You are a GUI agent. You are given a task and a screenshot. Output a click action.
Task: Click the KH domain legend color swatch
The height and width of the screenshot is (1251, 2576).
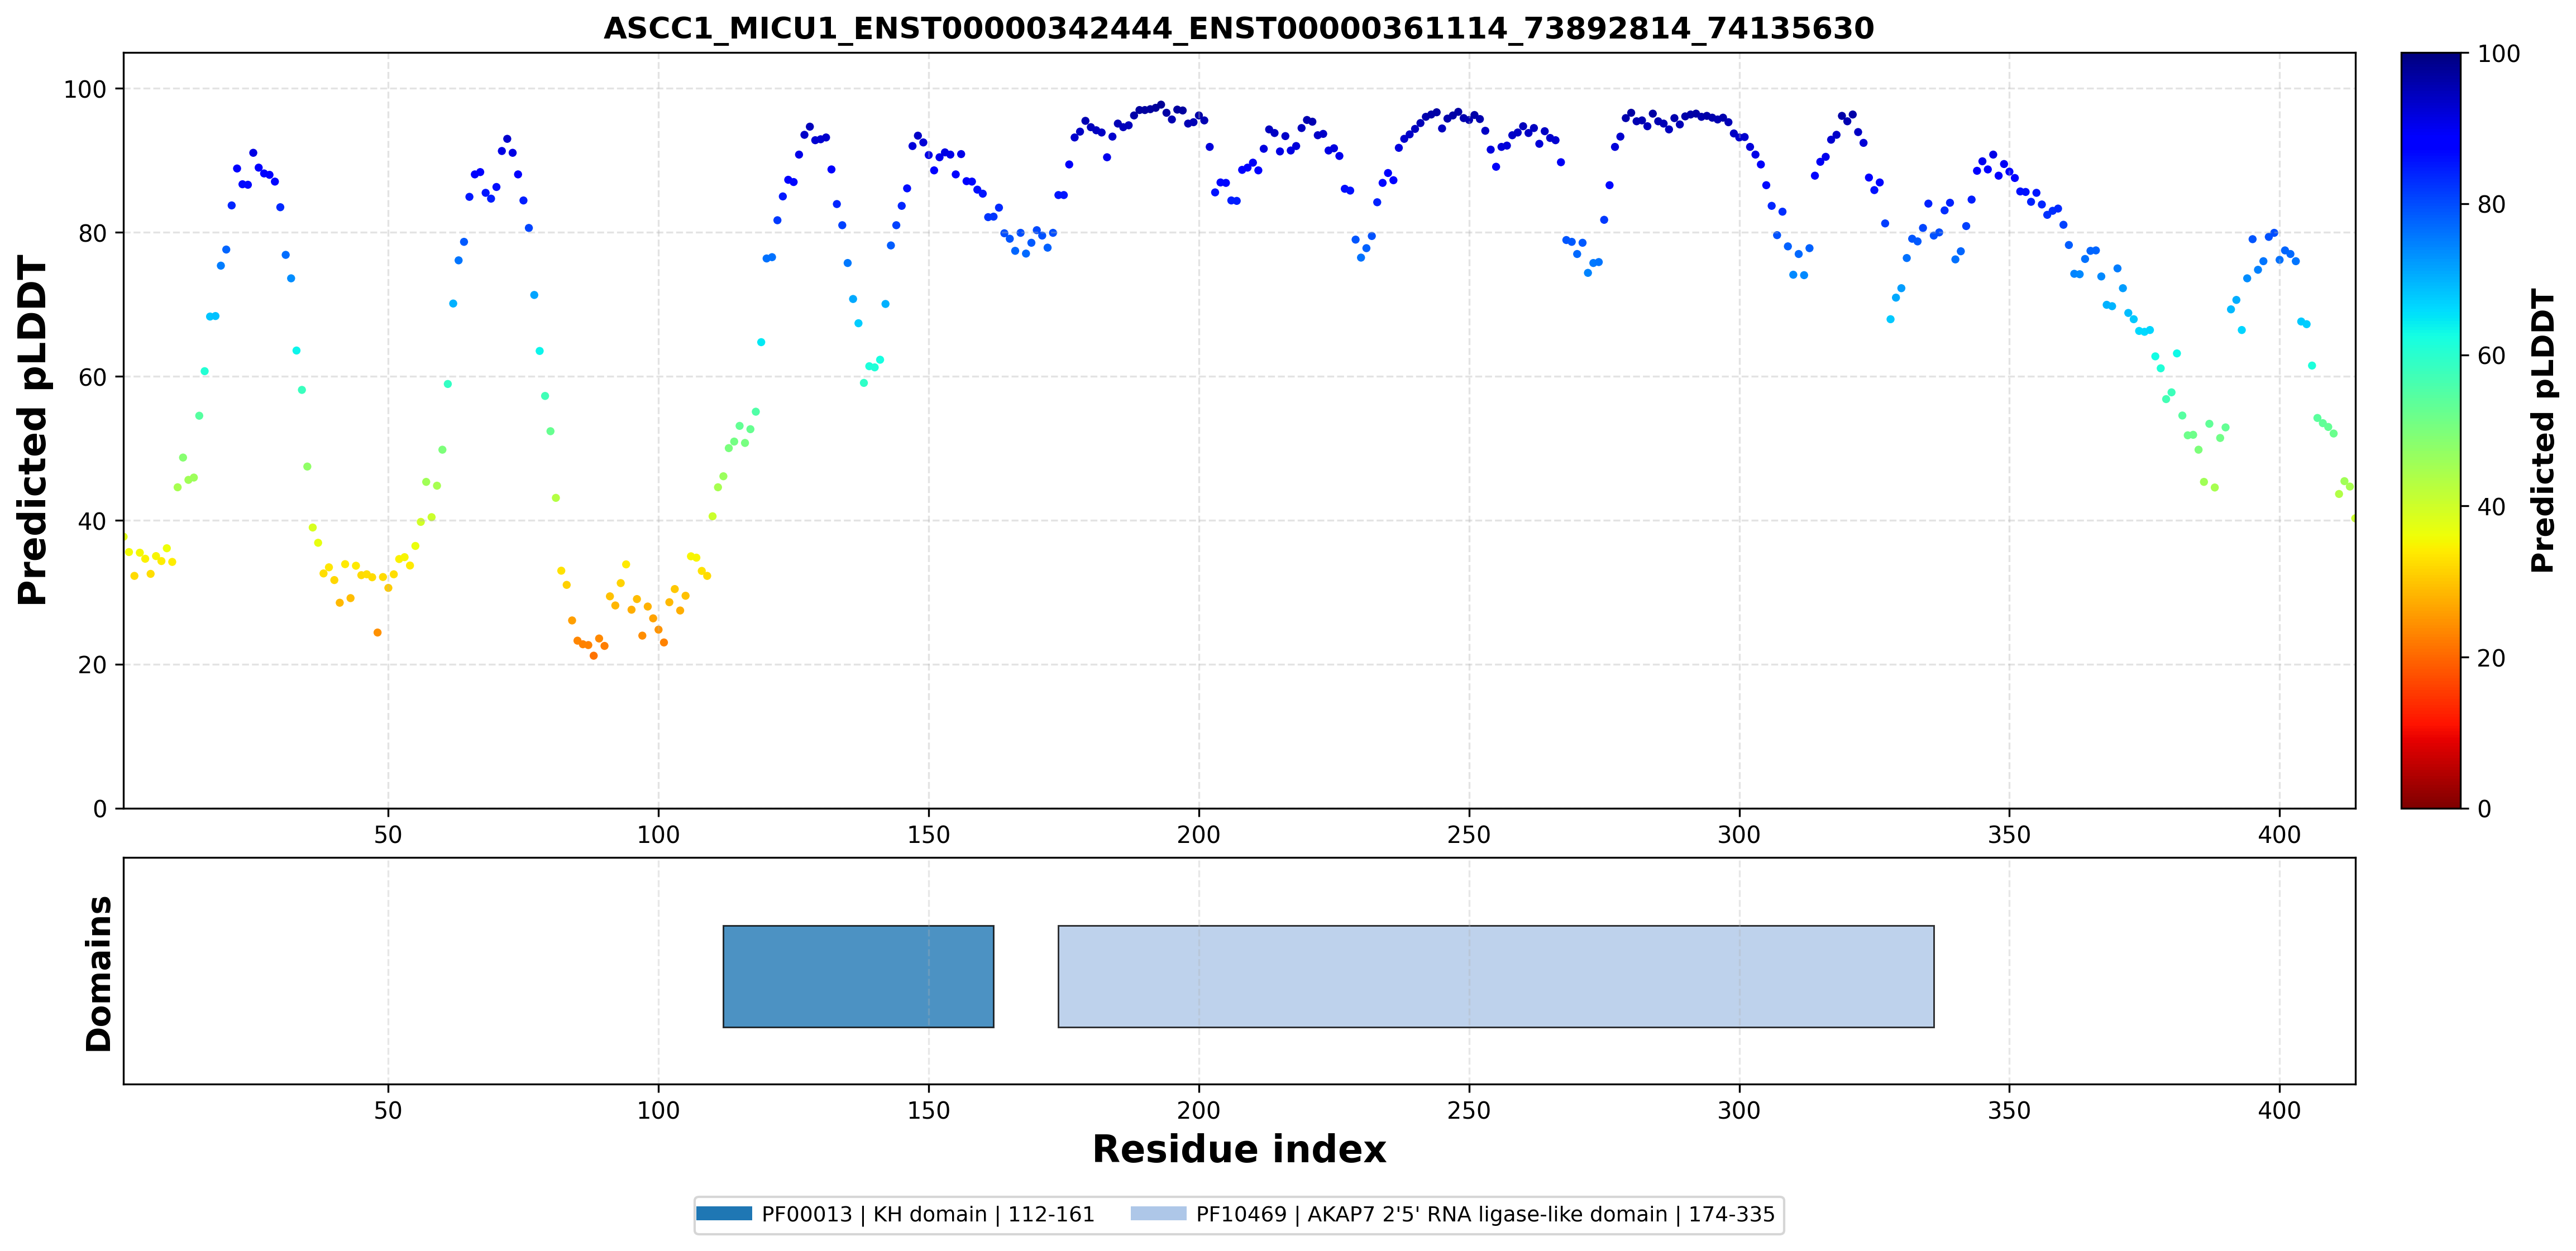click(x=724, y=1214)
